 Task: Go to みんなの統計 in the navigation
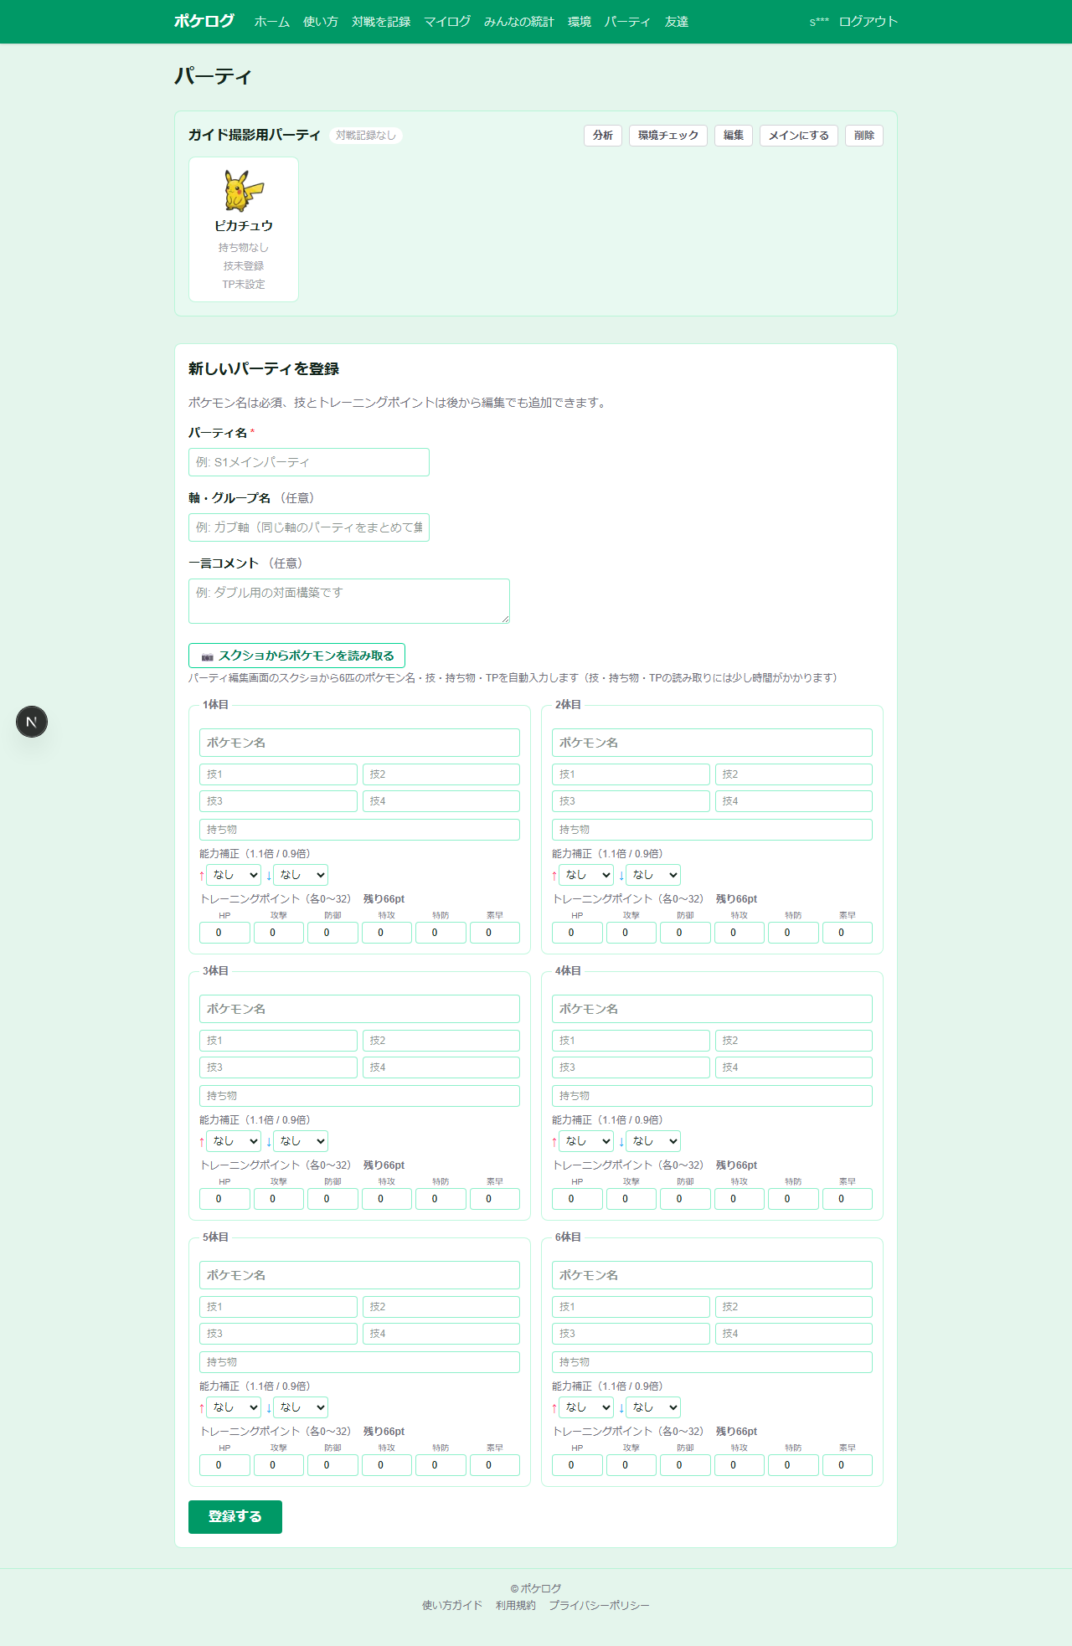(519, 22)
